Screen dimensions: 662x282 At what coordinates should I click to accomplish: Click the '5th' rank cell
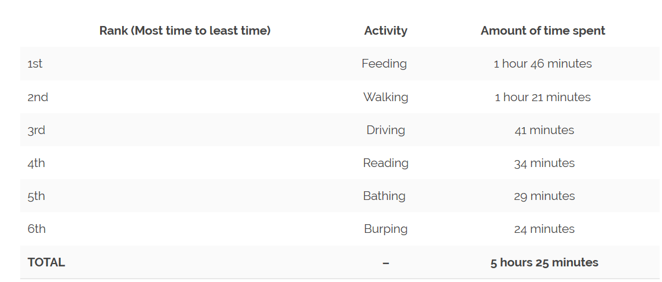click(x=36, y=196)
